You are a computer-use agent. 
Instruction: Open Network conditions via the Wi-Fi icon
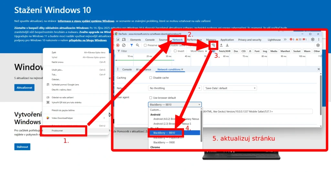tap(213, 45)
